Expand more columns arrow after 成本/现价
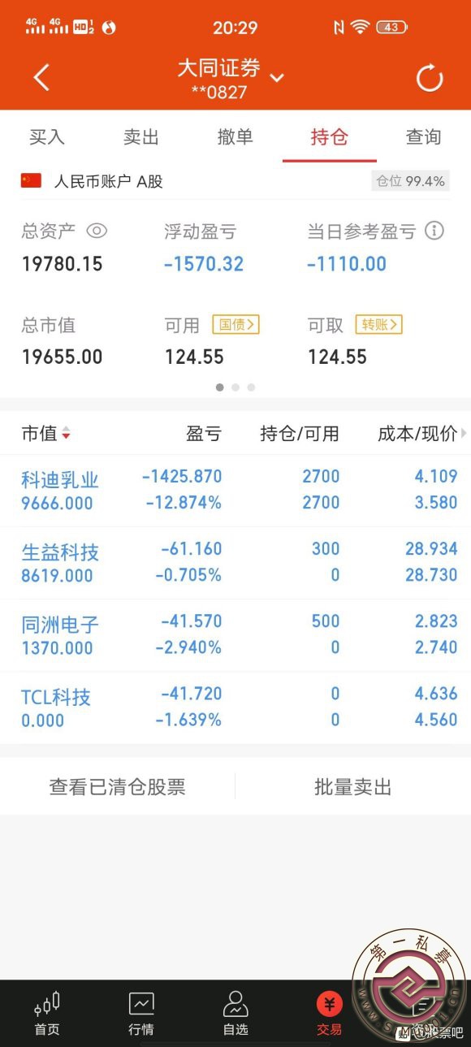 click(464, 434)
